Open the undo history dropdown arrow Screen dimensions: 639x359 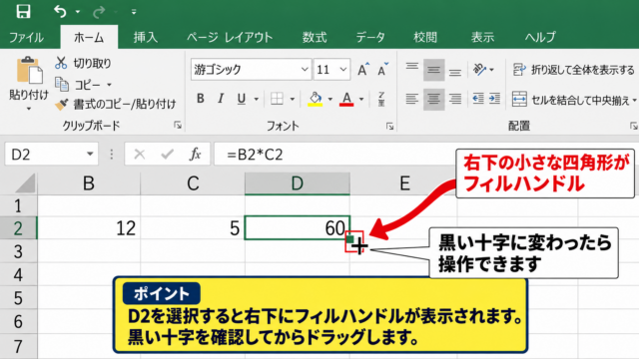[78, 12]
